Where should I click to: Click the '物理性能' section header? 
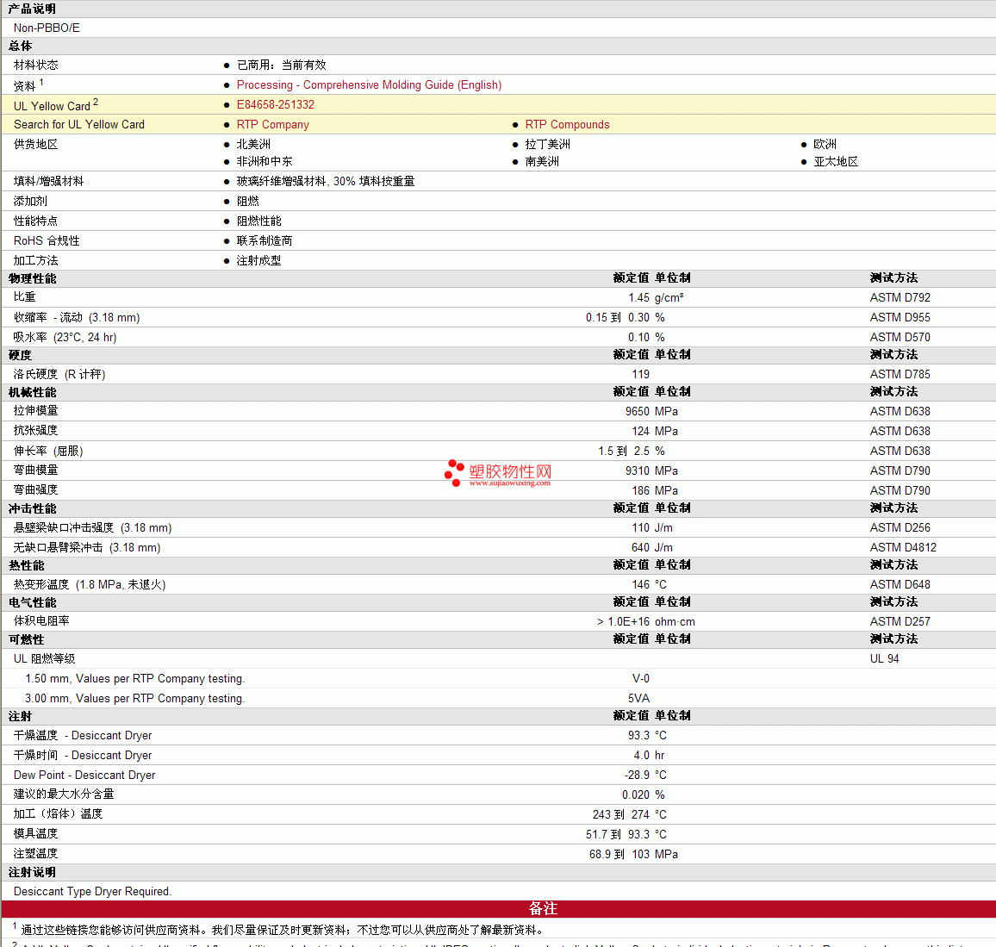point(33,278)
